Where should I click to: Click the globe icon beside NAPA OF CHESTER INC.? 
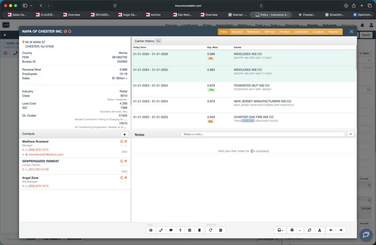66,31
